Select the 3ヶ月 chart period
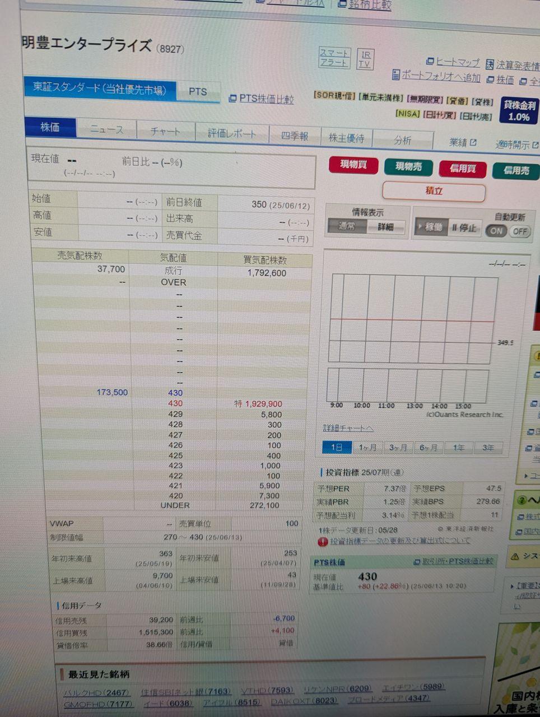This screenshot has height=717, width=540. [x=398, y=448]
